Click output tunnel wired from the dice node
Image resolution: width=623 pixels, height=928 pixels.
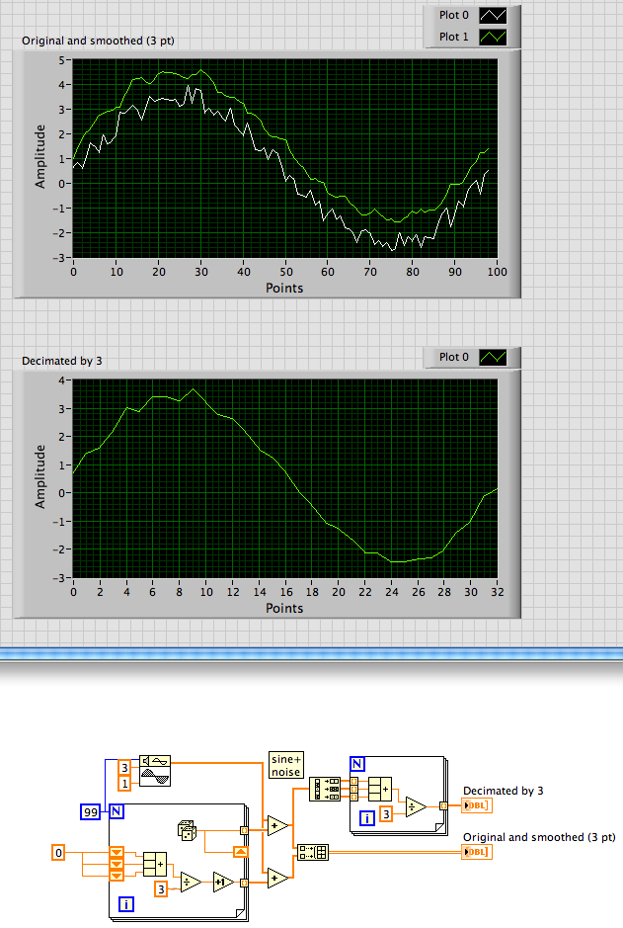click(244, 830)
